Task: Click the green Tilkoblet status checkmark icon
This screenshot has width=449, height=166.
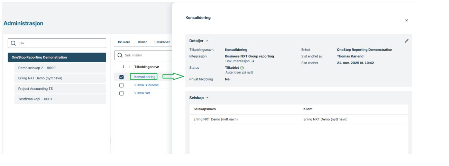Action: click(x=242, y=68)
